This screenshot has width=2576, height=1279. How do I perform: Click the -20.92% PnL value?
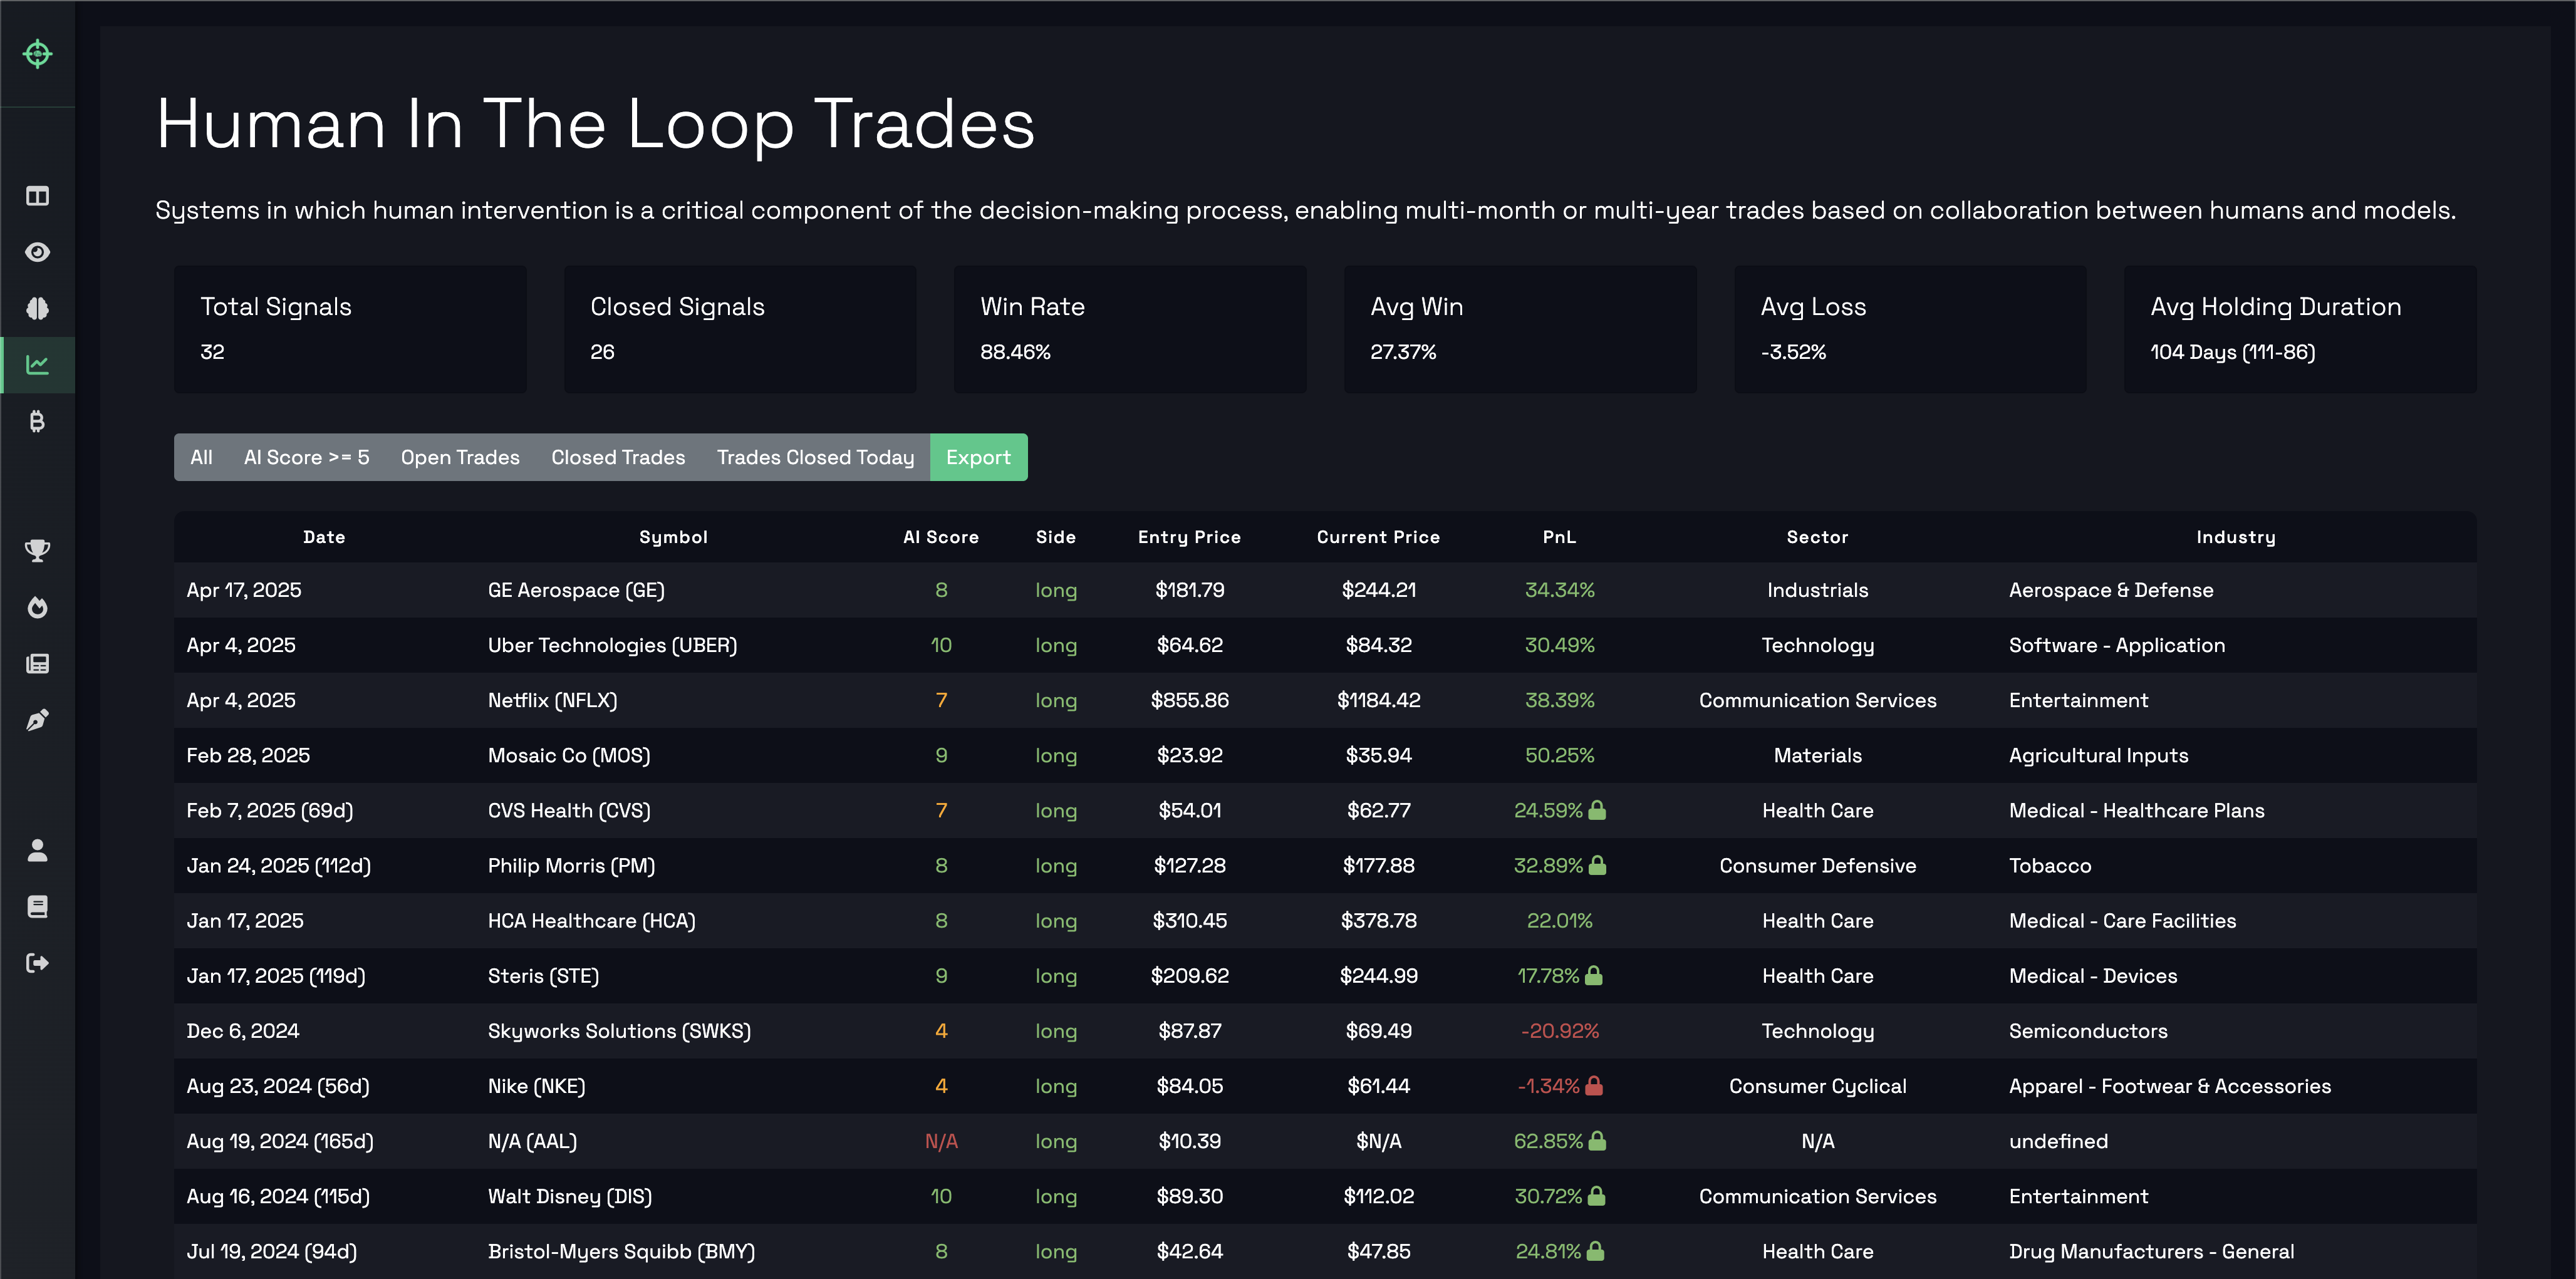[1559, 1030]
